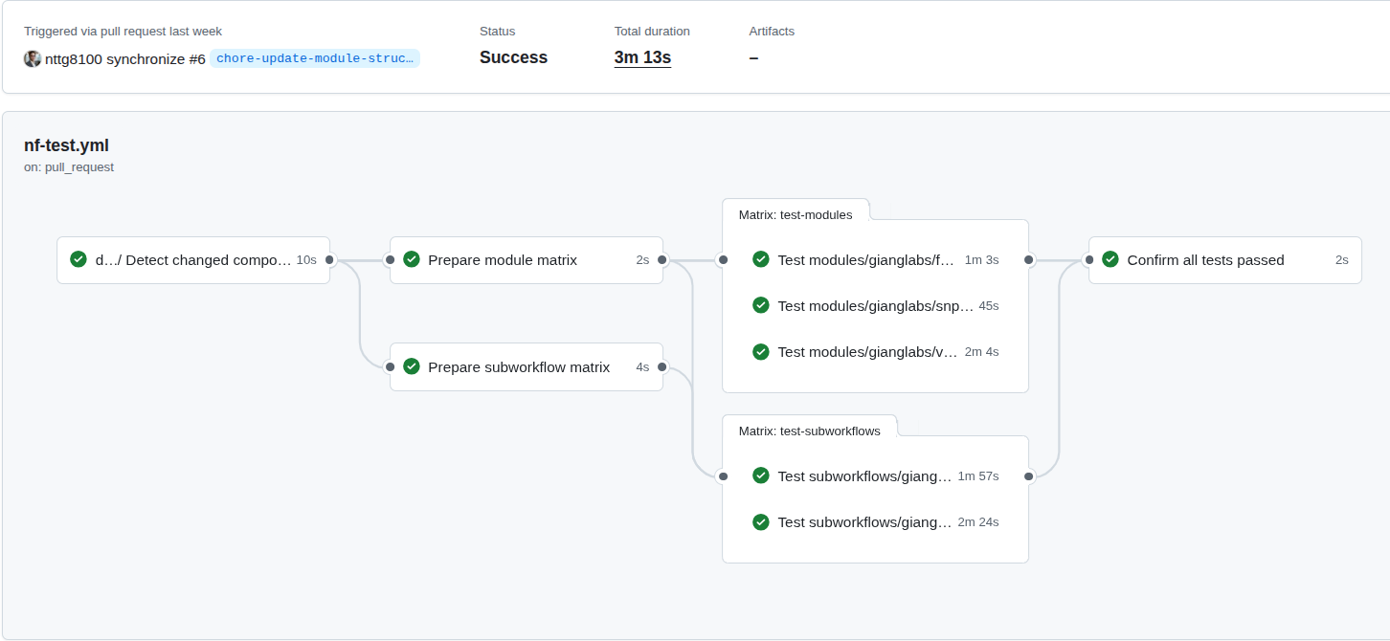The height and width of the screenshot is (641, 1390).
Task: Click checkmark icon of 45s module test
Action: pyautogui.click(x=761, y=305)
